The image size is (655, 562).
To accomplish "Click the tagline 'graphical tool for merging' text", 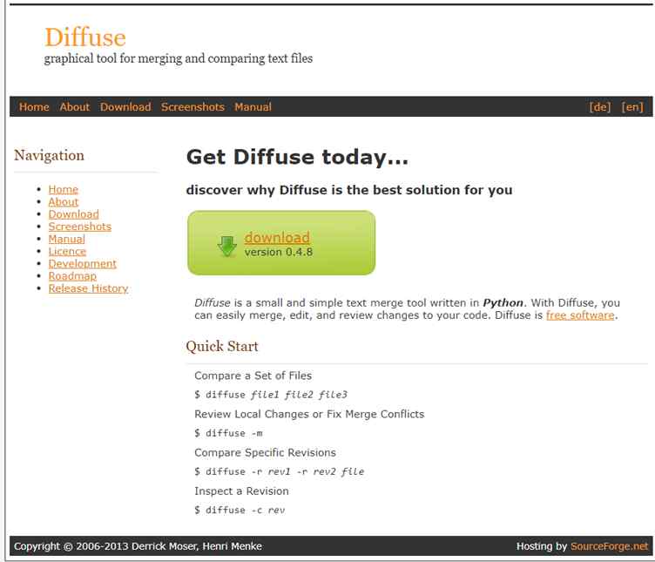I will pos(179,58).
